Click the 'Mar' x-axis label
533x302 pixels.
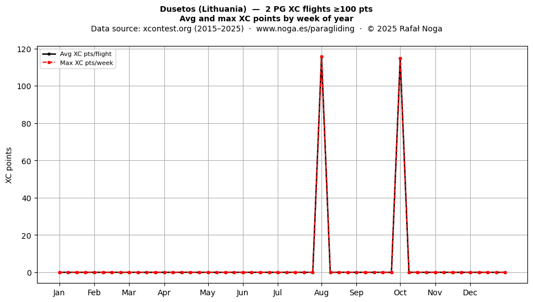[129, 292]
